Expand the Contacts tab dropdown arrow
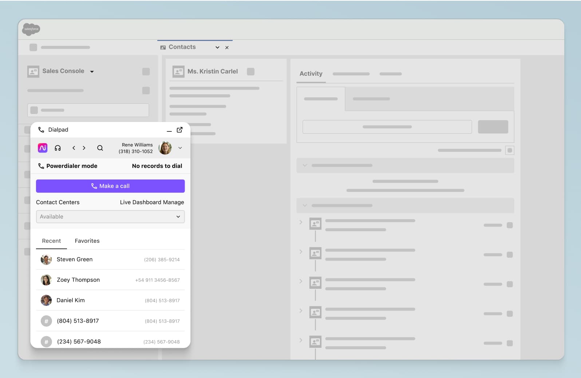This screenshot has height=378, width=581. pos(217,47)
